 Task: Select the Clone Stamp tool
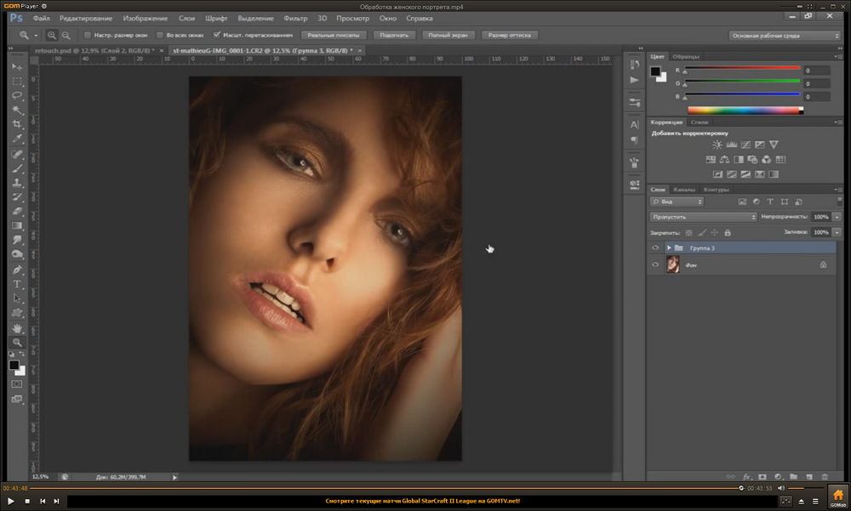[x=17, y=182]
